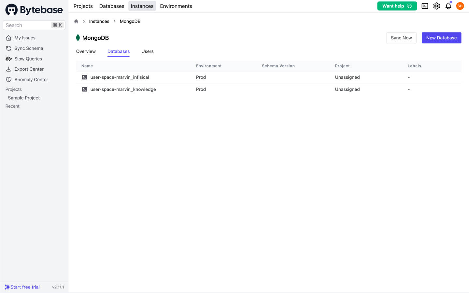469x293 pixels.
Task: Open the SQL Editor terminal icon
Action: (x=425, y=6)
